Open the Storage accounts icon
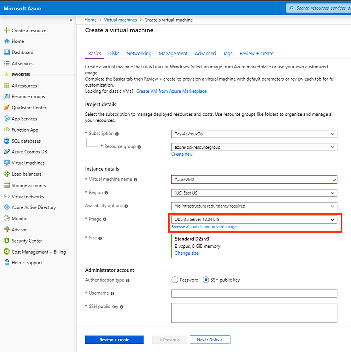The width and height of the screenshot is (351, 352). point(7,185)
